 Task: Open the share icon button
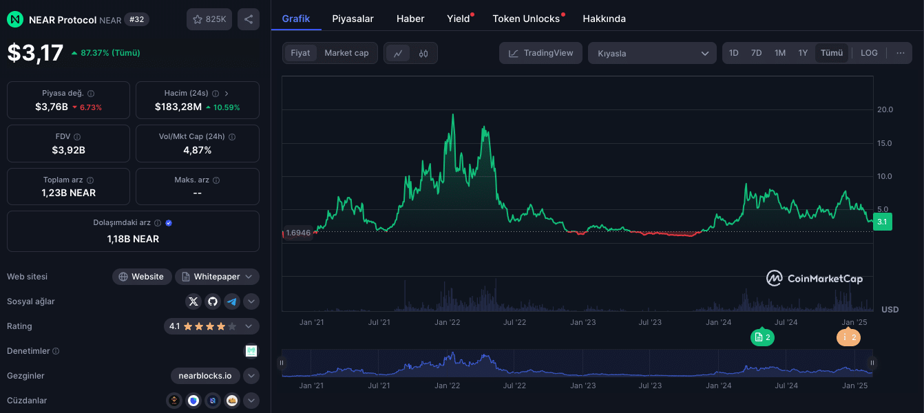tap(249, 19)
